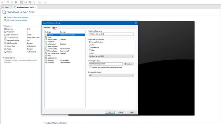Close the Windows Server 2012 tab

pyautogui.click(x=36, y=7)
